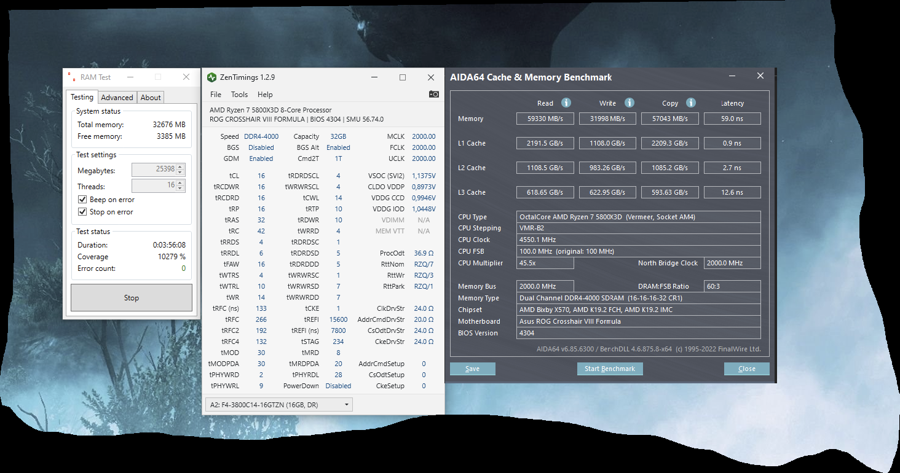Viewport: 900px width, 473px height.
Task: Switch to the Advanced tab in RAM Test
Action: [117, 98]
